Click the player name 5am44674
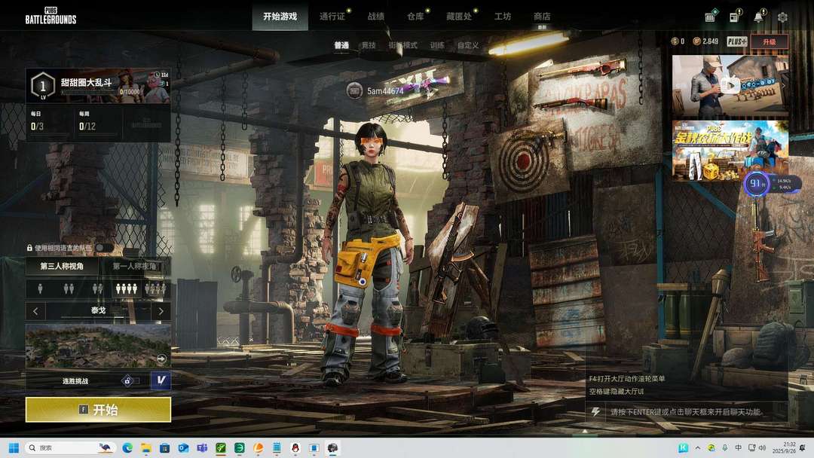The image size is (814, 458). tap(385, 91)
